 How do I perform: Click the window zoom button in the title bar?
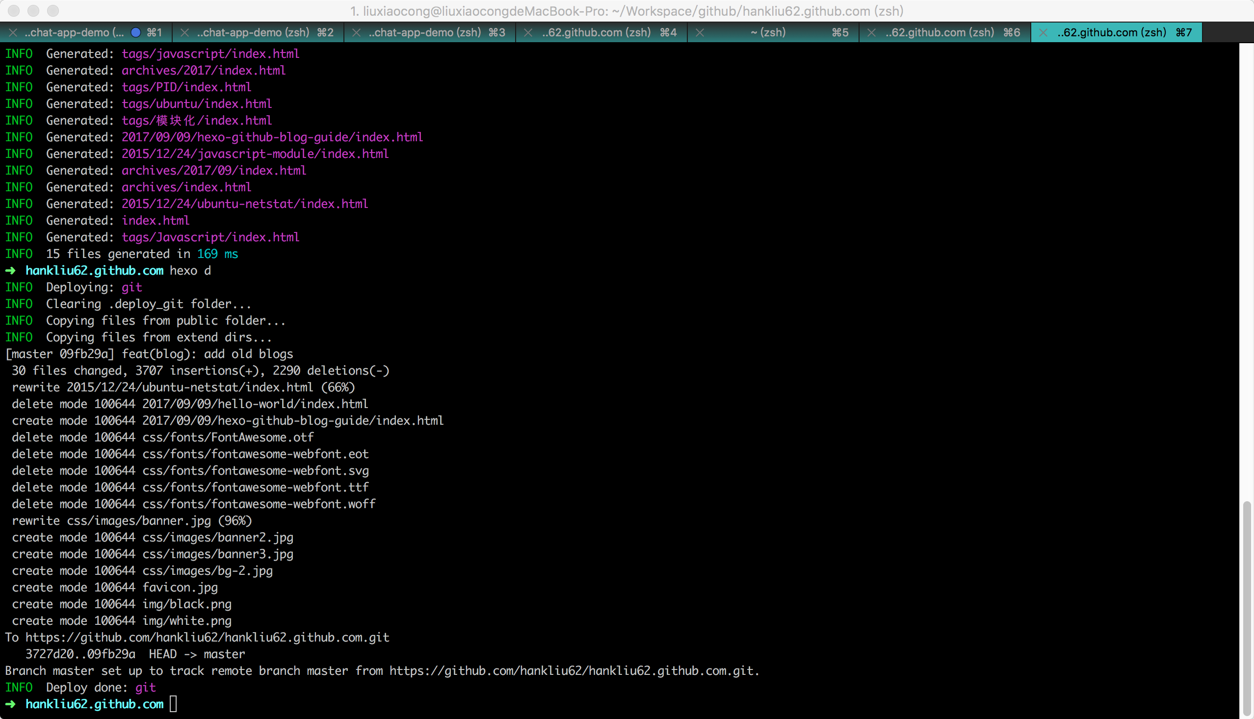click(53, 10)
